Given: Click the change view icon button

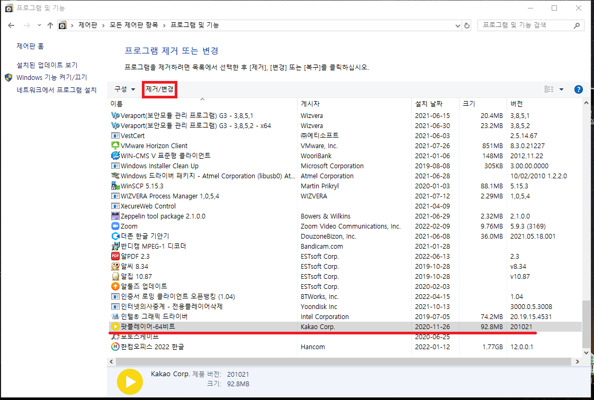Looking at the screenshot, I should [x=549, y=89].
